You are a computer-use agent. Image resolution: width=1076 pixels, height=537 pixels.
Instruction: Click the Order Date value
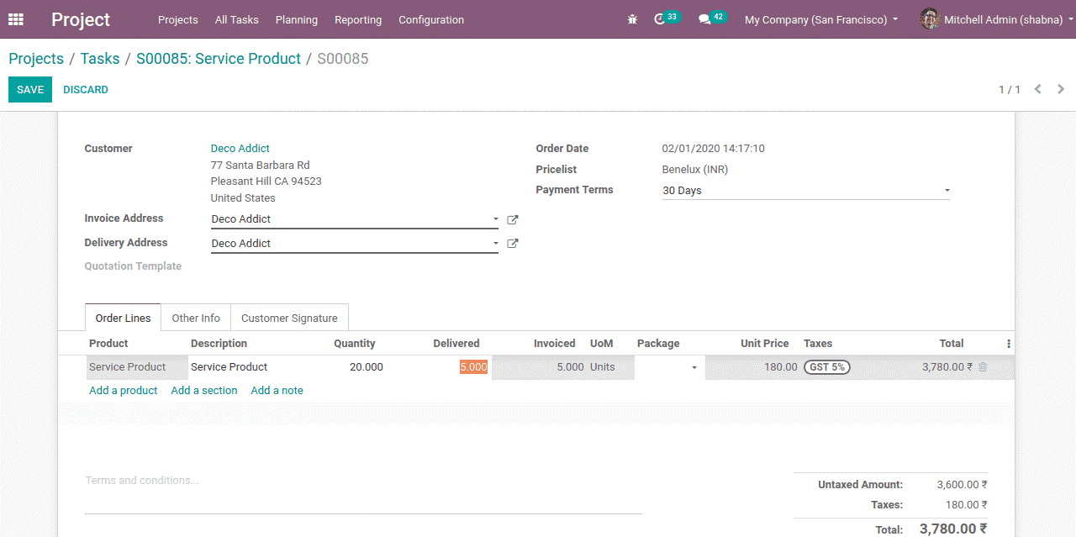(714, 149)
